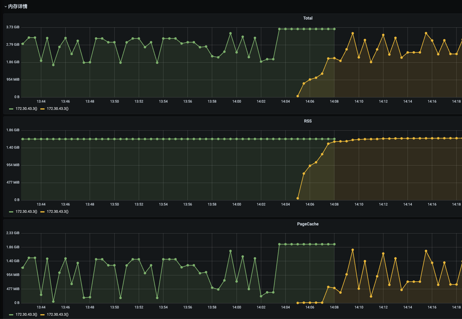Click green color swatch in PageCache legend

(11, 315)
